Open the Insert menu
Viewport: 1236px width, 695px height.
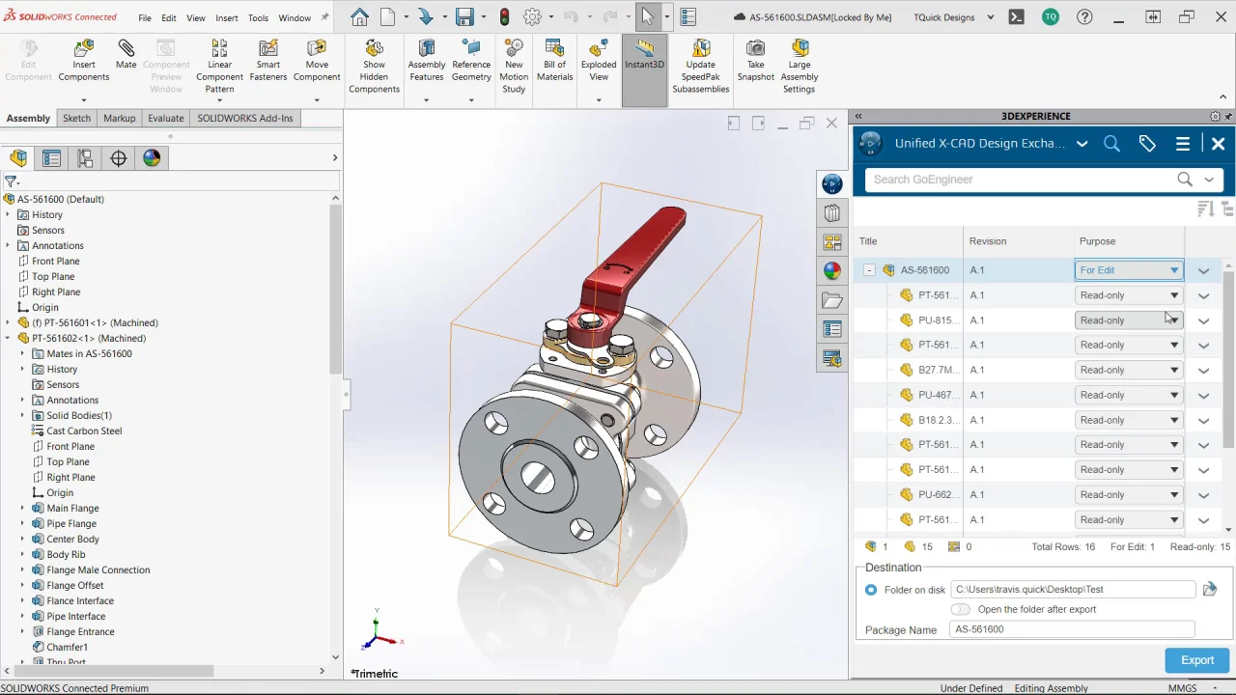pos(227,17)
